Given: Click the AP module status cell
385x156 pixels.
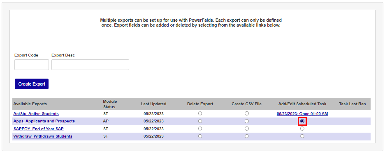Looking at the screenshot, I should coord(105,121).
